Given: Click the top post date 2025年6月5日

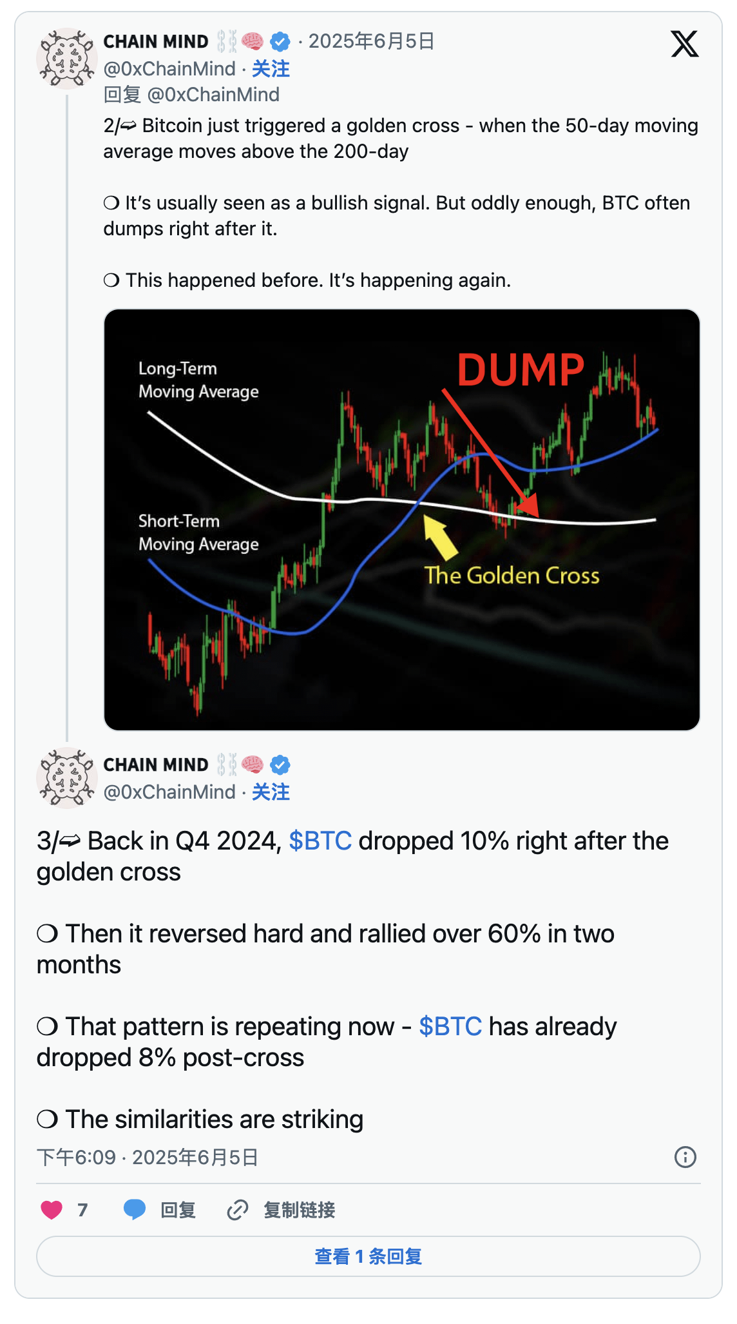Looking at the screenshot, I should 372,42.
